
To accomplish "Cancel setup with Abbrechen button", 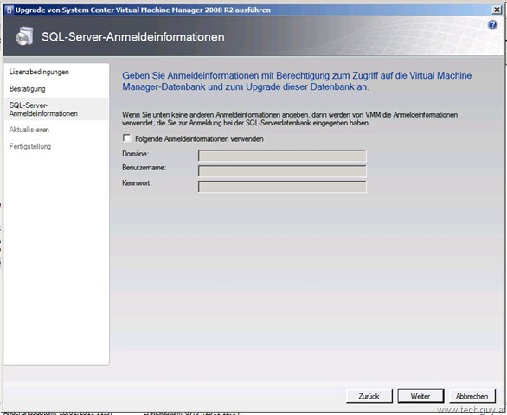I will (472, 396).
